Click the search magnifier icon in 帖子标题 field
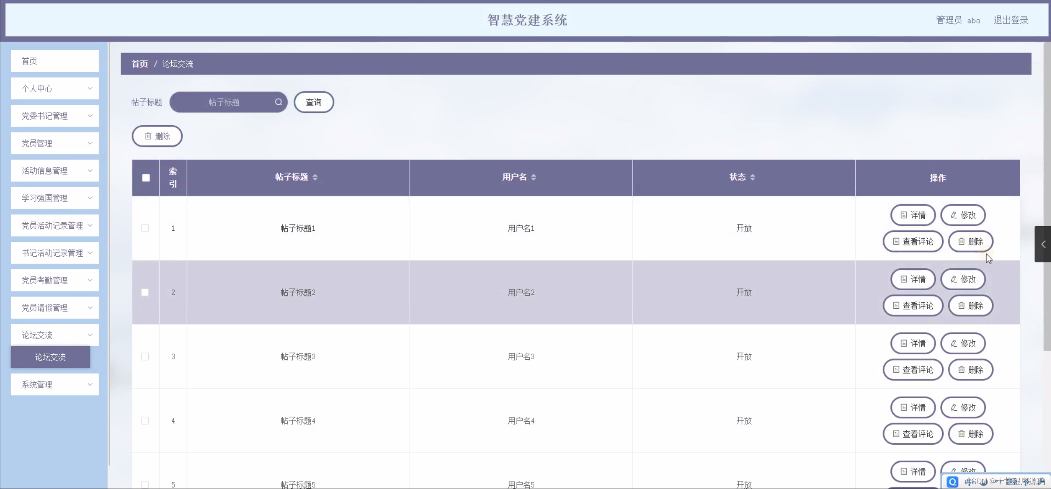The image size is (1051, 489). (x=278, y=102)
